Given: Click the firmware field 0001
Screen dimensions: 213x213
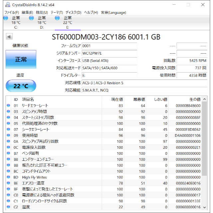Looking at the screenshot, I should 109,46.
